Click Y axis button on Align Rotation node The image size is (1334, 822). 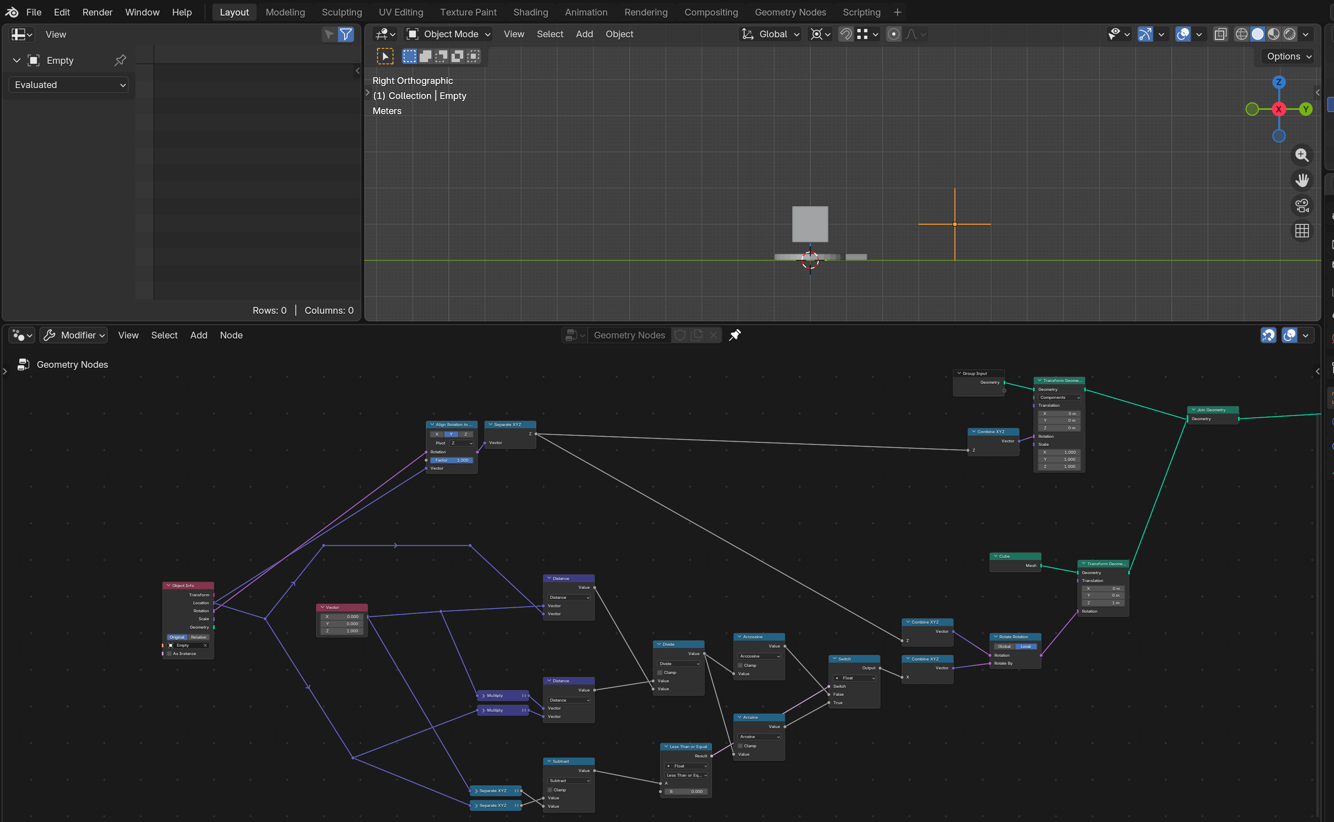451,434
